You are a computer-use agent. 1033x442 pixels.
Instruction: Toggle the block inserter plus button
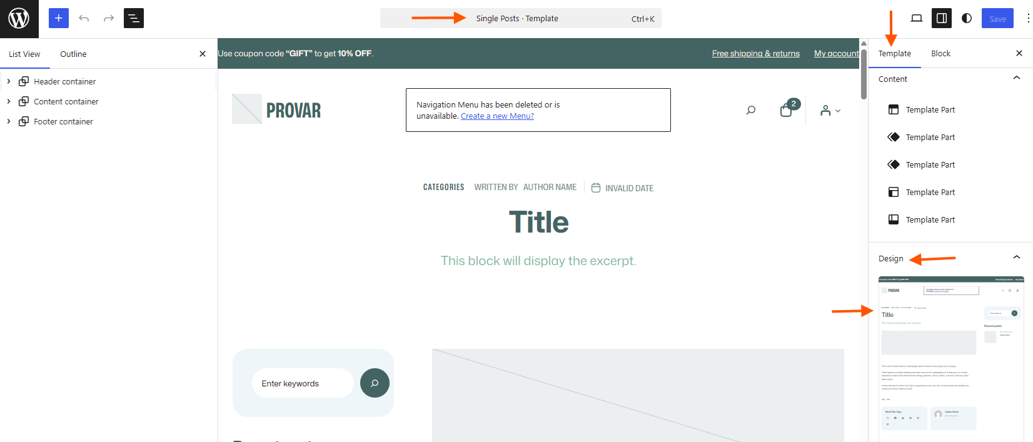pyautogui.click(x=59, y=18)
